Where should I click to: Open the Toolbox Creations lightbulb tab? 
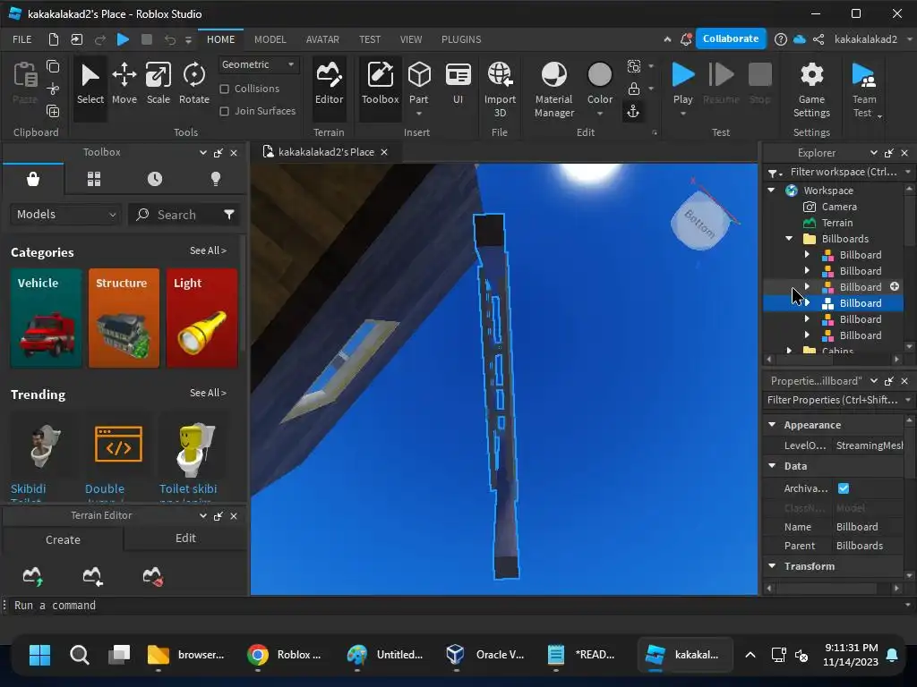[216, 179]
